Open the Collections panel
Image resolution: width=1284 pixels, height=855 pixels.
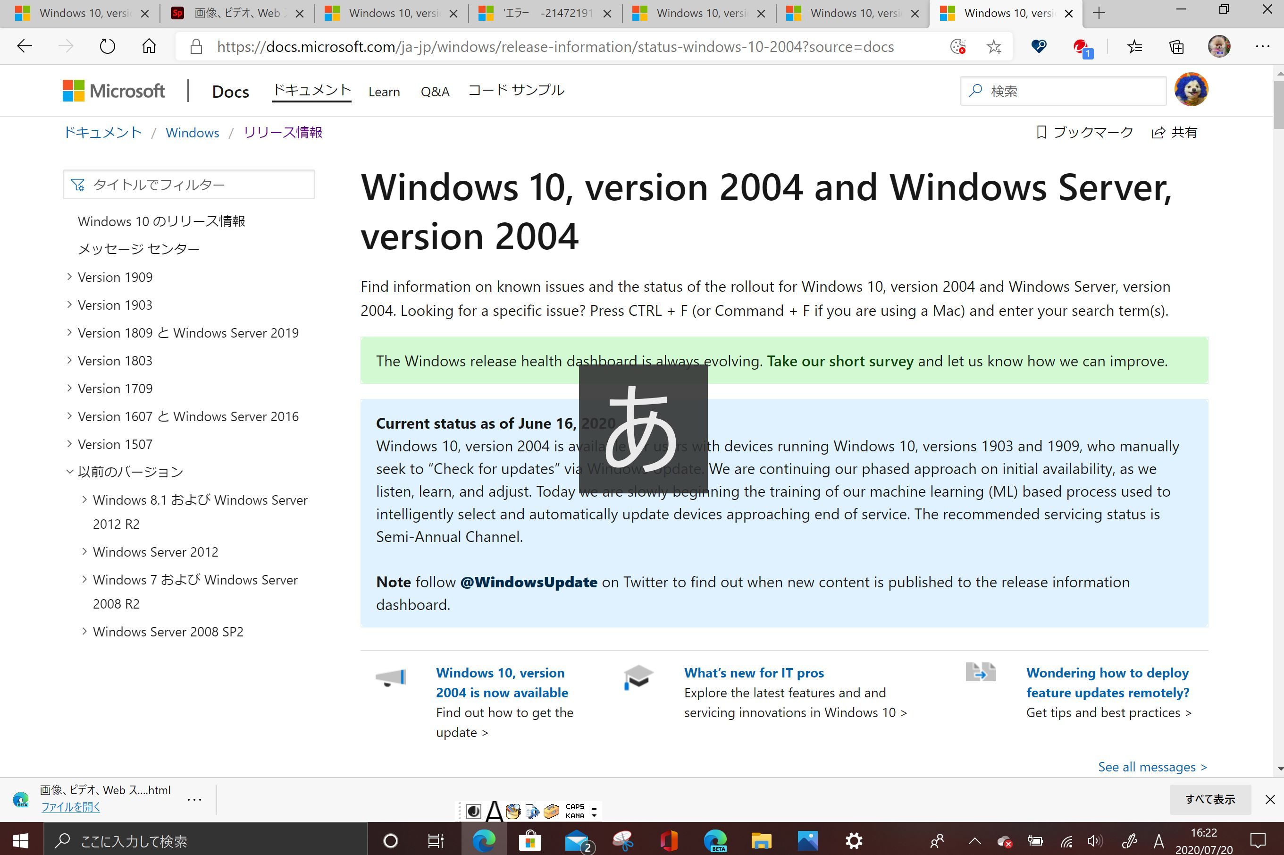coord(1176,46)
